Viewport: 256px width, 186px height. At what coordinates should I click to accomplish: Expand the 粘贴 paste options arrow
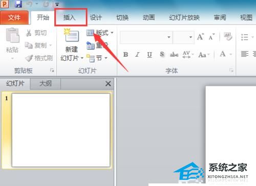coord(12,58)
